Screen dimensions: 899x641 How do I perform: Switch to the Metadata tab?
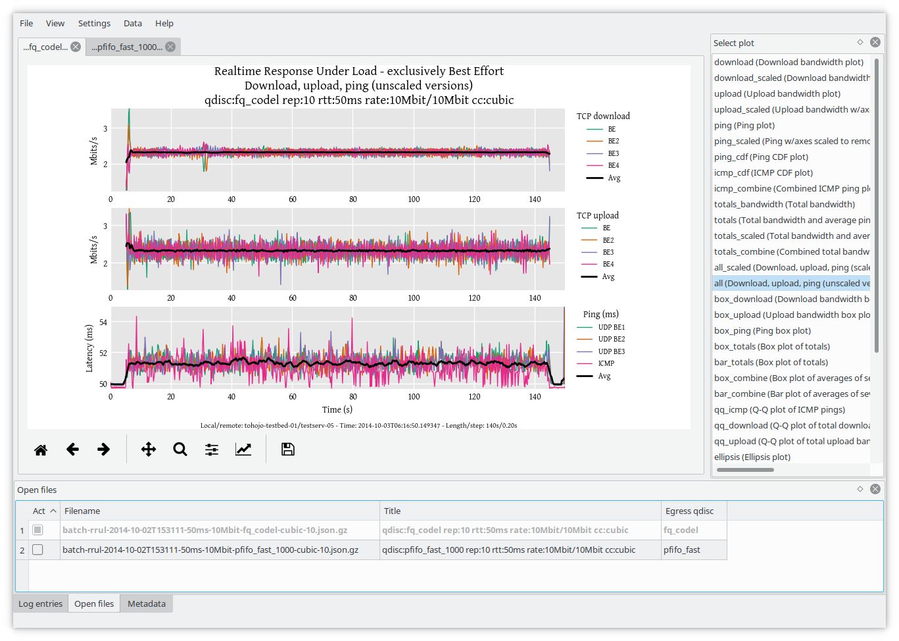[x=146, y=603]
